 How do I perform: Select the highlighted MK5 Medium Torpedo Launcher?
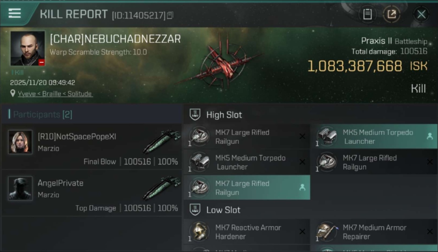click(x=373, y=137)
